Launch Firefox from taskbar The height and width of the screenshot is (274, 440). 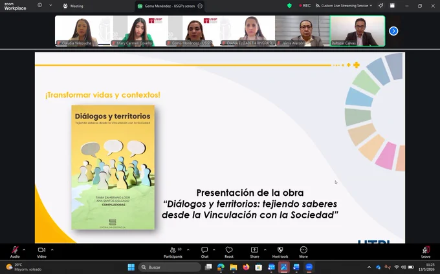coord(246,267)
